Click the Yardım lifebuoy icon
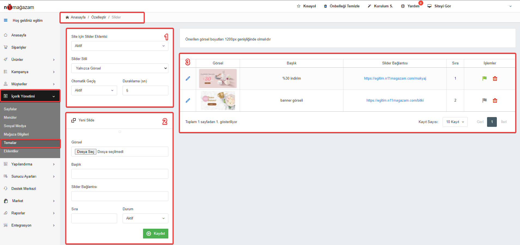The height and width of the screenshot is (245, 520). tap(403, 6)
